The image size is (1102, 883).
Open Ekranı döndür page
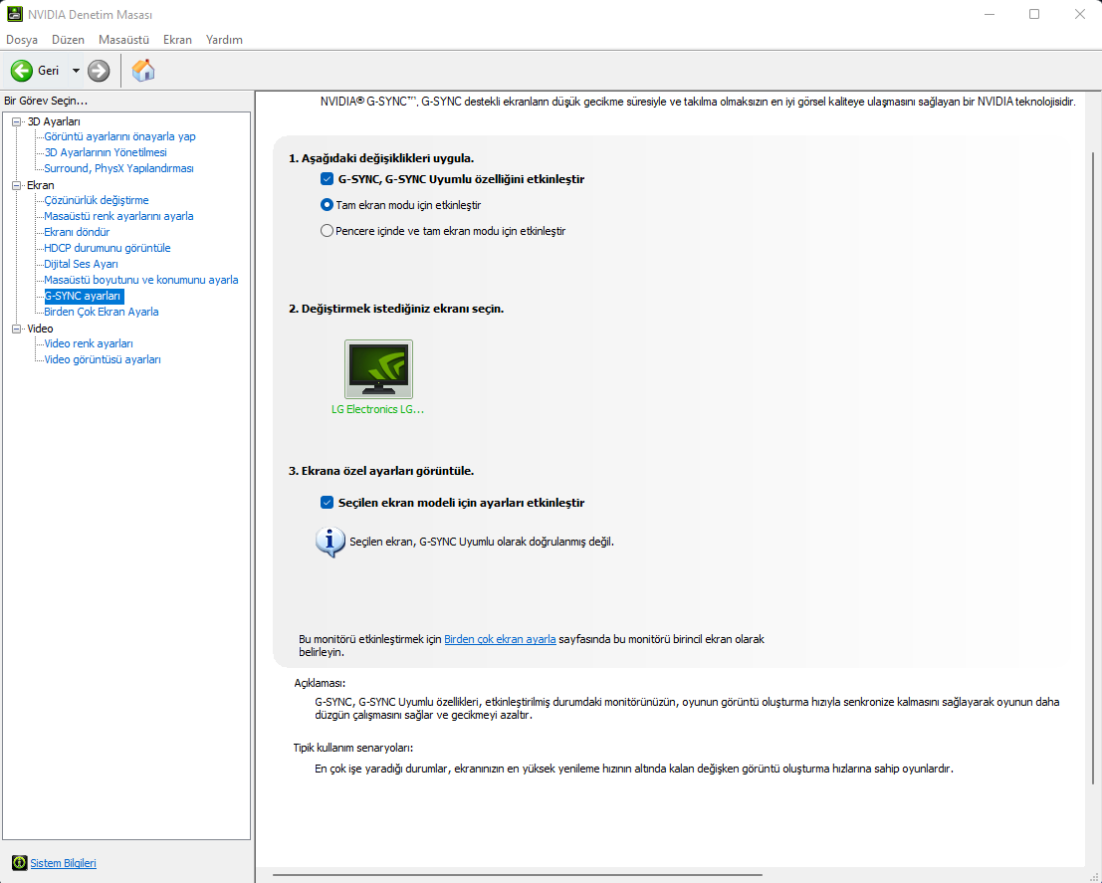(x=77, y=232)
